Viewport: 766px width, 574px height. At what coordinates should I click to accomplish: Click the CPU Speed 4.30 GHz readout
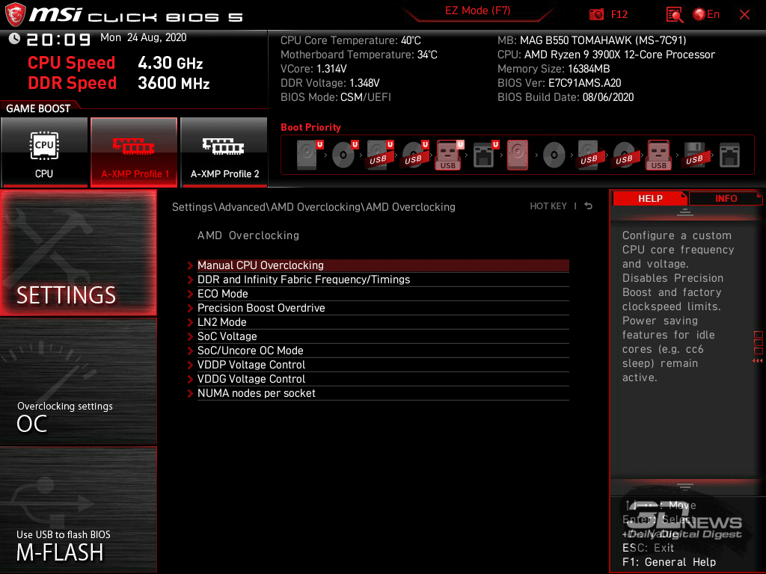click(115, 63)
